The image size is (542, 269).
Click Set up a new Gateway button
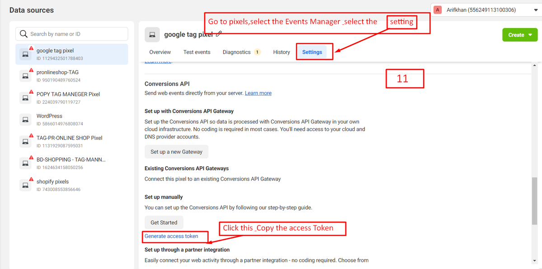[x=177, y=152]
